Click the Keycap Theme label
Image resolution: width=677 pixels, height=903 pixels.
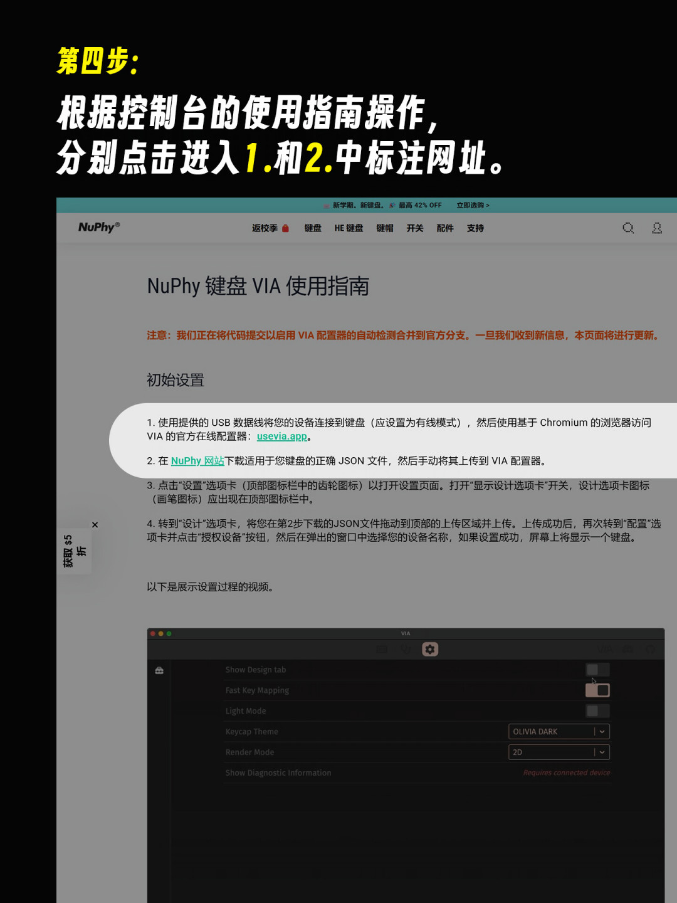[252, 732]
